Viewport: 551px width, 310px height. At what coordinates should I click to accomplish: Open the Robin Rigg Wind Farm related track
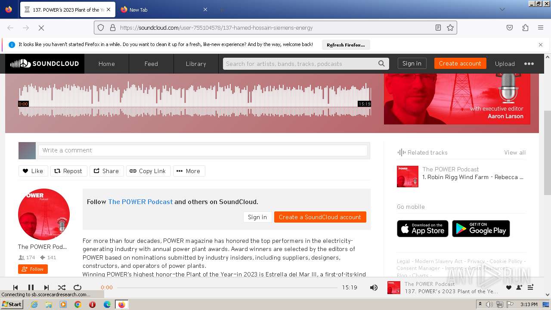(473, 177)
